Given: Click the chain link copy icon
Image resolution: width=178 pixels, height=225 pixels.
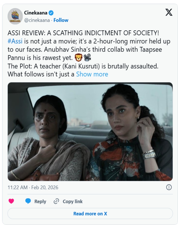Looking at the screenshot, I should pos(56,201).
